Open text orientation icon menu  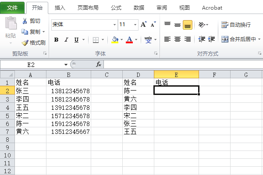pyautogui.click(x=203, y=25)
